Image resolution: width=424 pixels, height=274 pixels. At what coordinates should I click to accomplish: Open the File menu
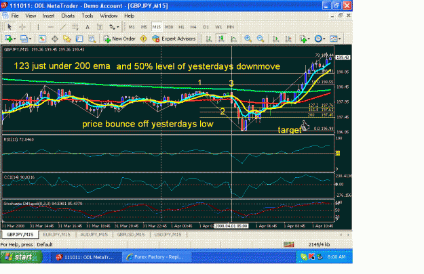click(15, 16)
